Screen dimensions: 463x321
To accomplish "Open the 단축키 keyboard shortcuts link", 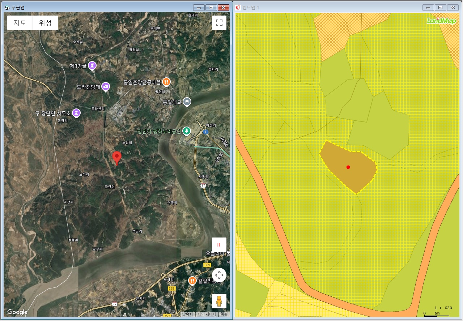I will [187, 314].
